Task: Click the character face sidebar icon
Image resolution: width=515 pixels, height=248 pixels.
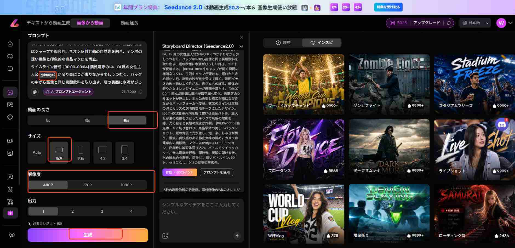Action: tap(10, 117)
